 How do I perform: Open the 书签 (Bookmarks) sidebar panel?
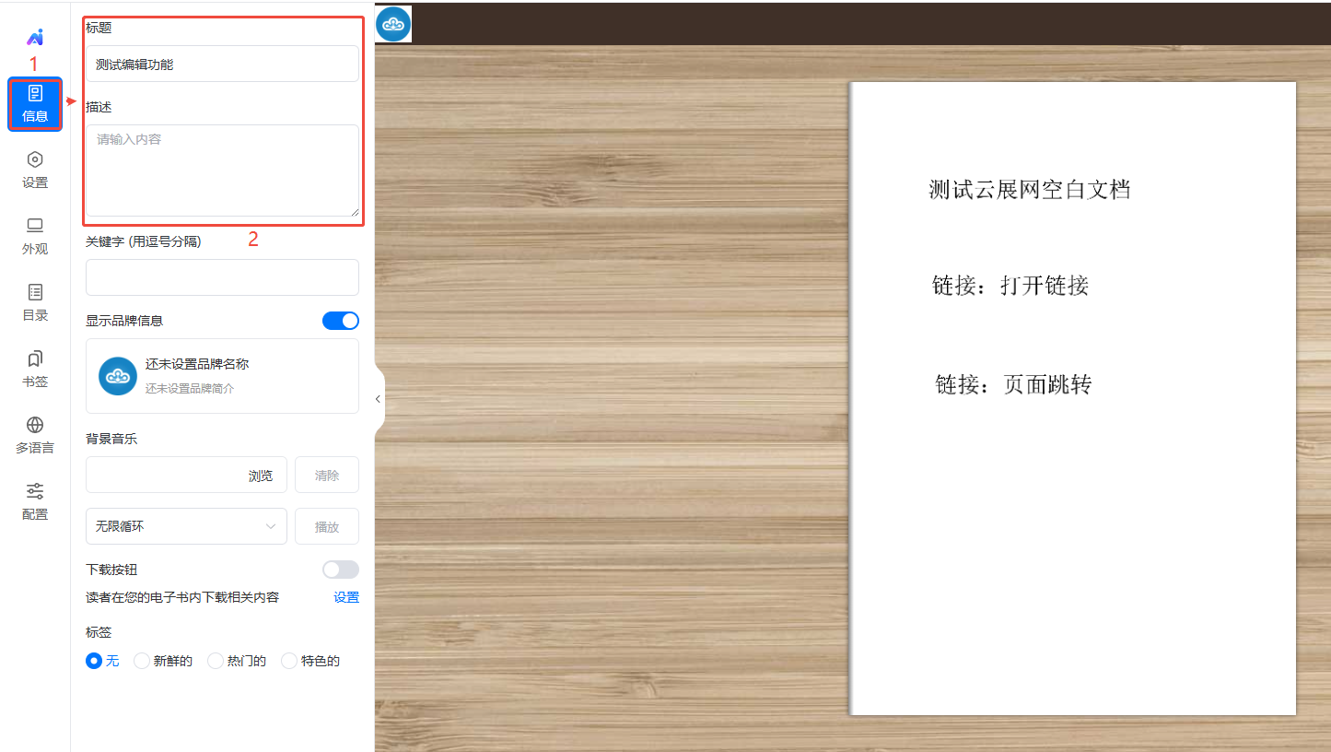click(35, 369)
